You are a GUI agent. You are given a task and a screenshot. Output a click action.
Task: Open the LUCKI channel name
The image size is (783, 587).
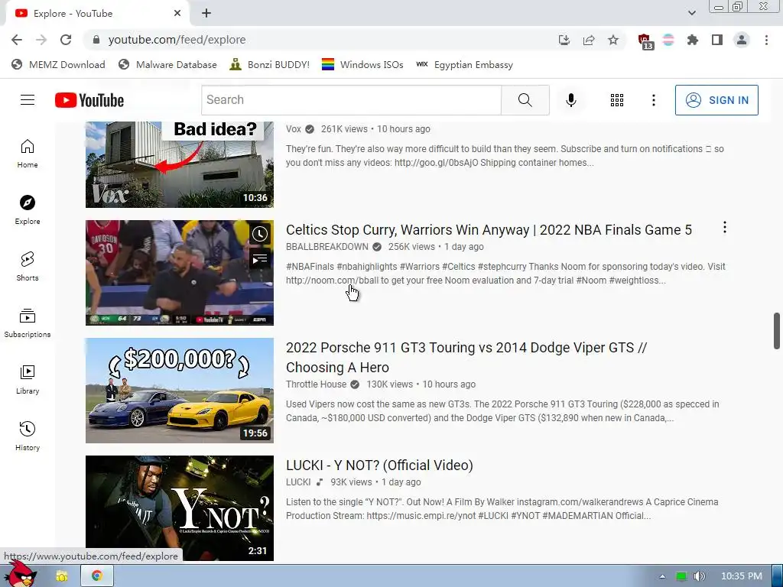[x=298, y=482]
